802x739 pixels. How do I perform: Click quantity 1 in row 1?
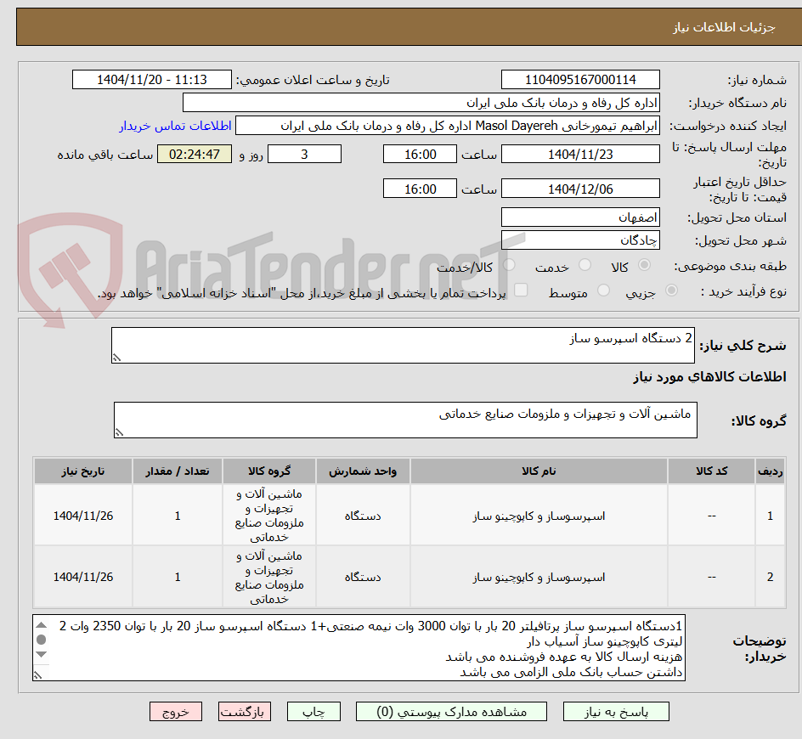coord(178,516)
